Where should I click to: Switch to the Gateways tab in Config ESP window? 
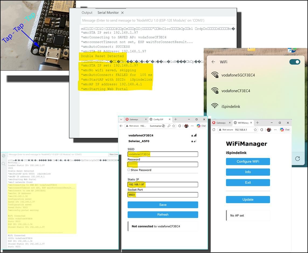(x=134, y=119)
